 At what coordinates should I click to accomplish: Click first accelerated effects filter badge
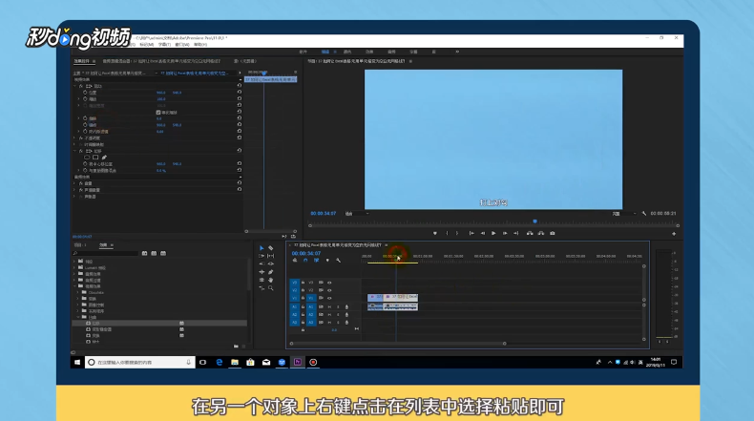coord(144,253)
